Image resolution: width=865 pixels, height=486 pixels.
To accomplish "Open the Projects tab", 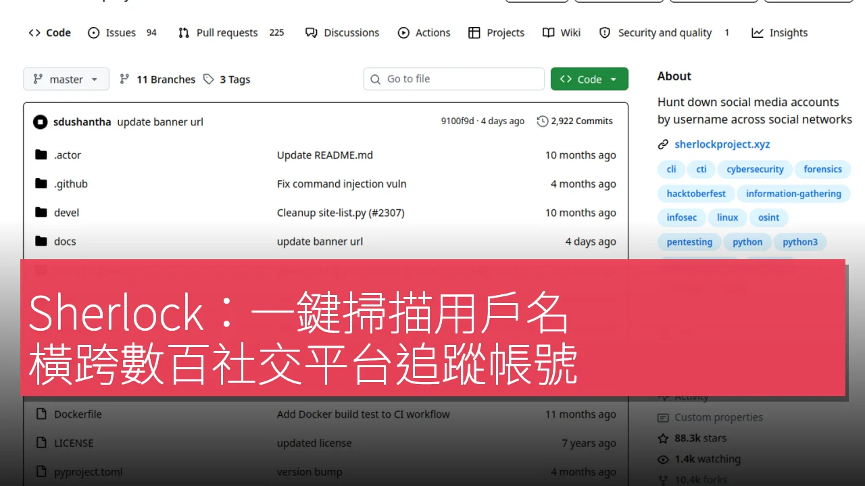I will 497,32.
